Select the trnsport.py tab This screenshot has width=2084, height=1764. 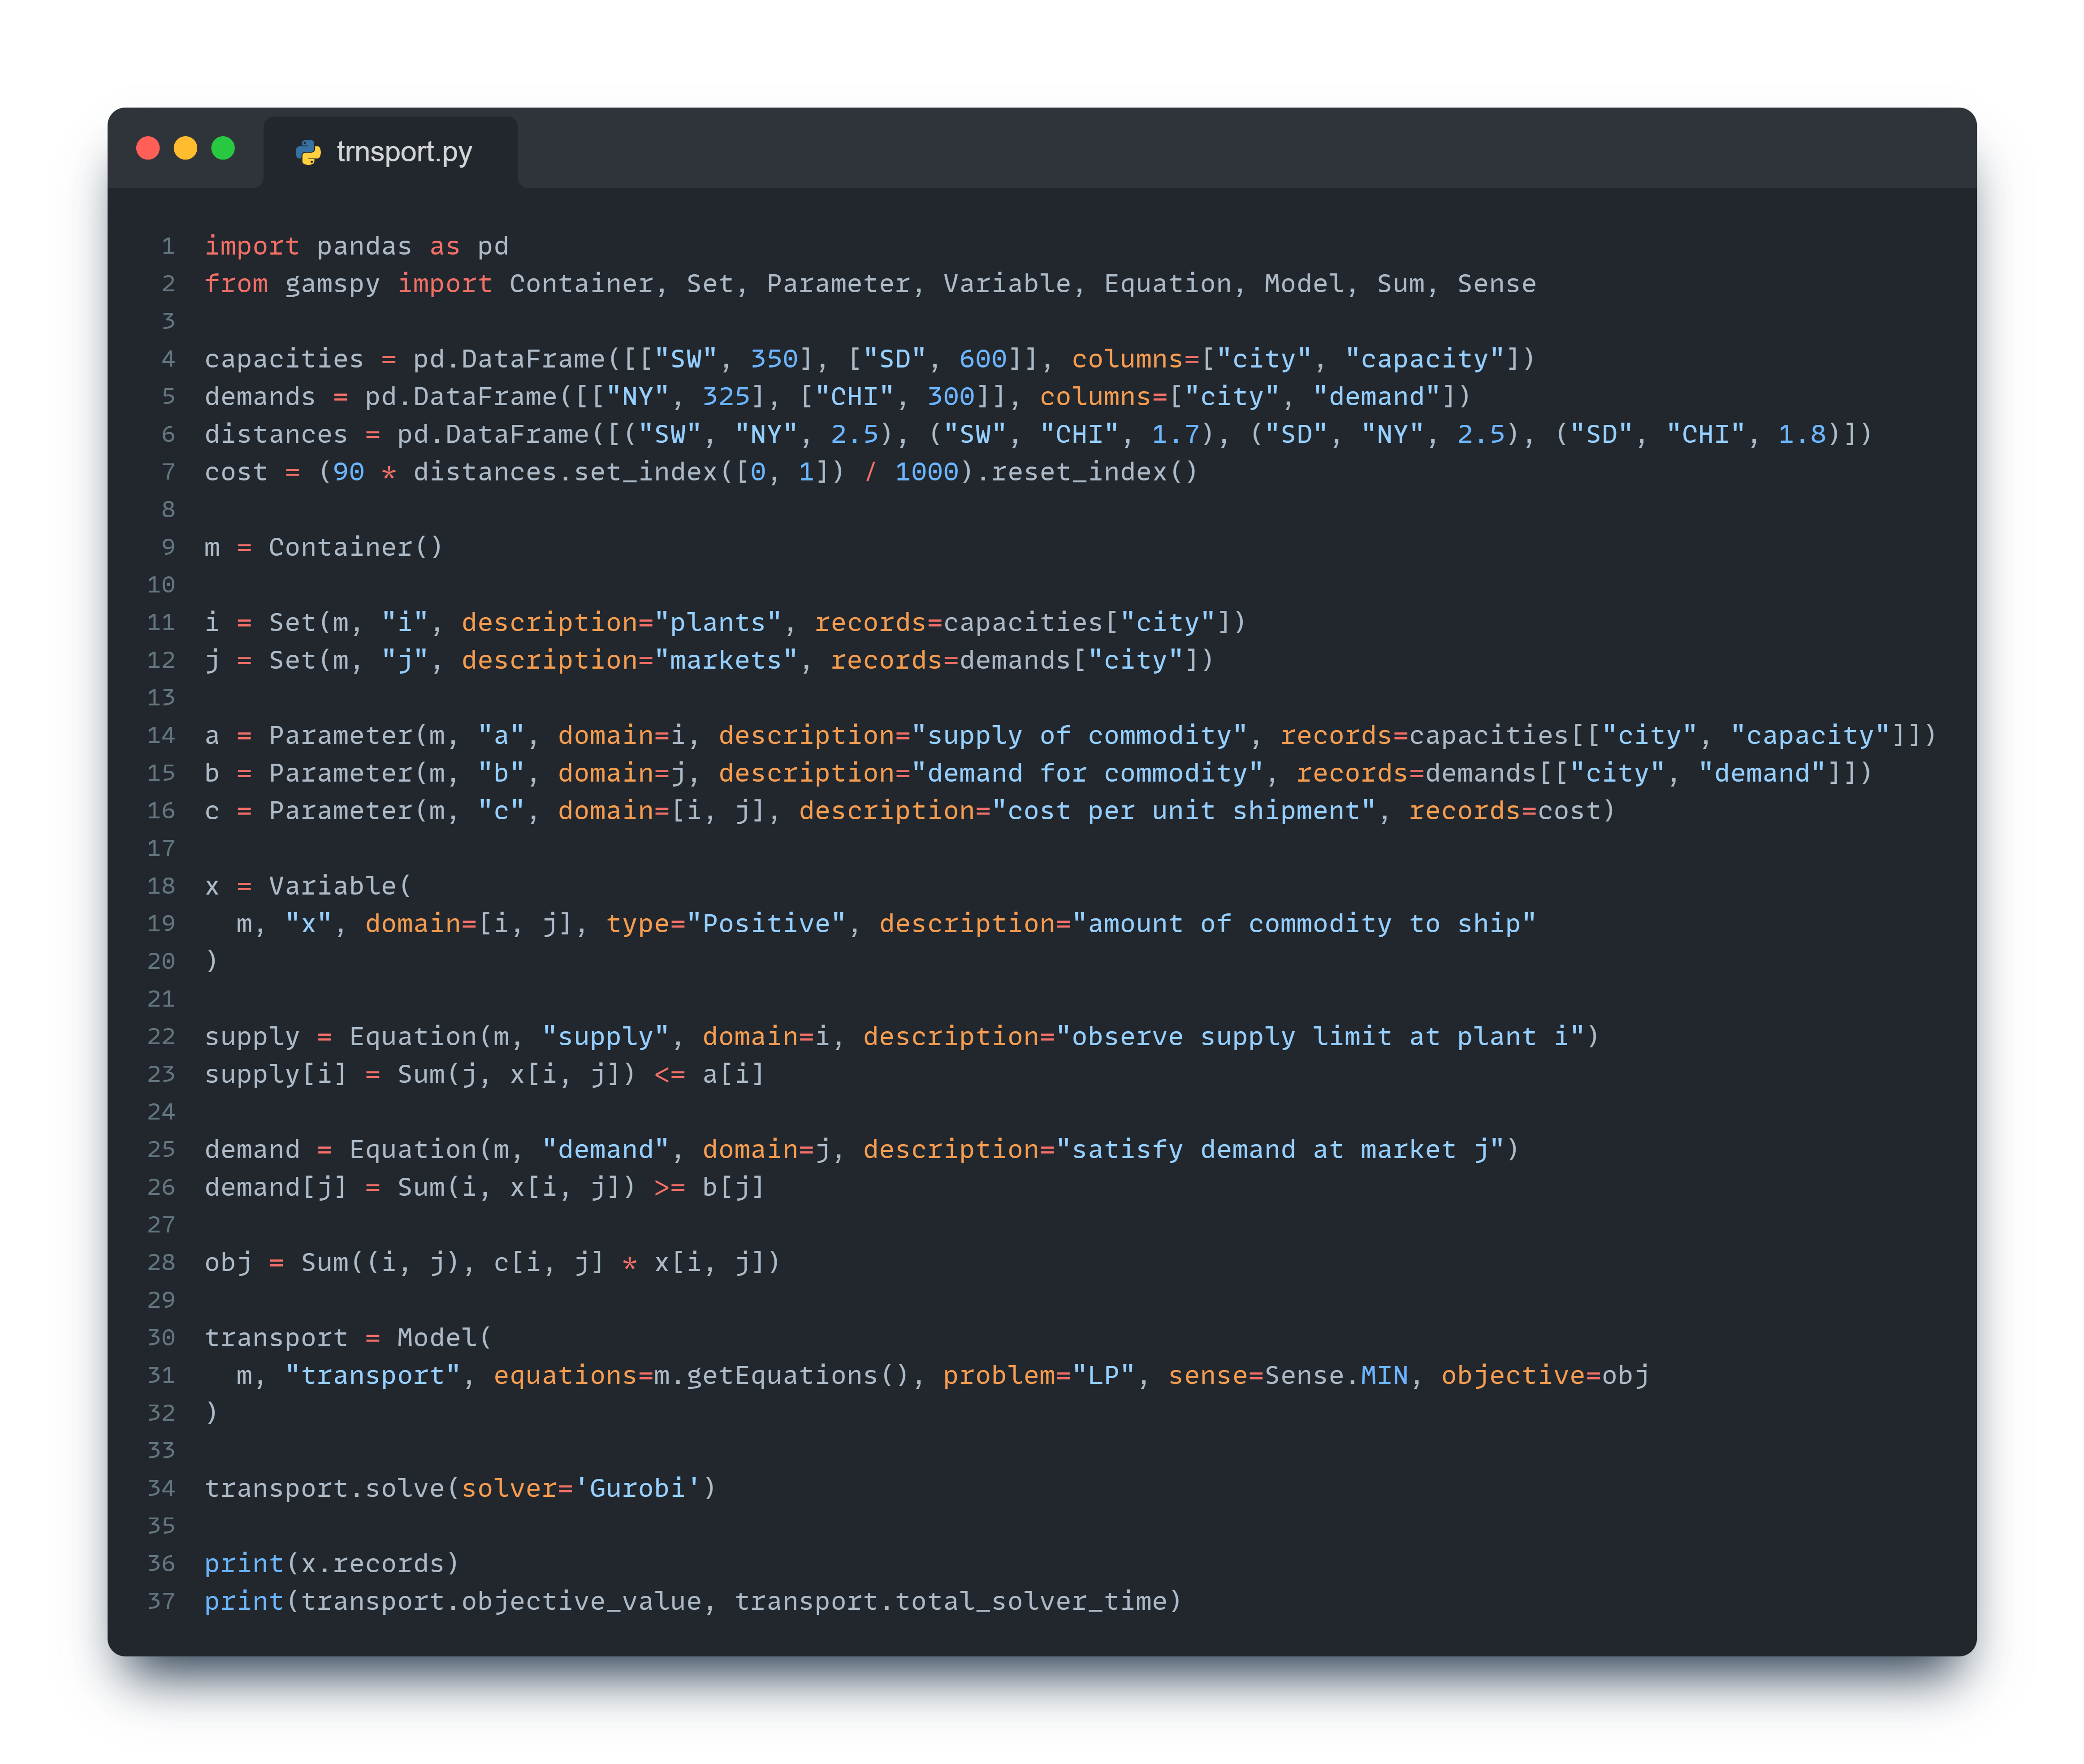[x=403, y=152]
